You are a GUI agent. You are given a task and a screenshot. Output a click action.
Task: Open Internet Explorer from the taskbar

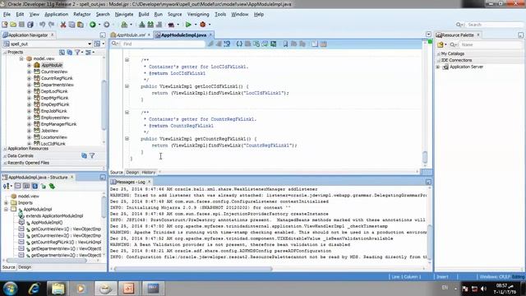pyautogui.click(x=35, y=289)
